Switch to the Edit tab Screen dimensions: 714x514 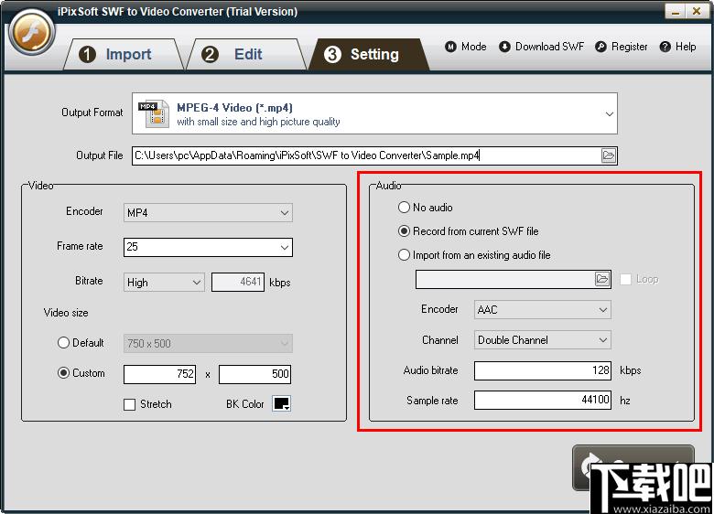tap(246, 55)
